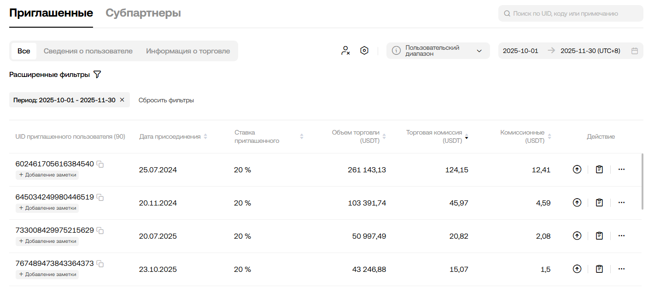
Task: Switch to the Субпартнеры tab
Action: [143, 13]
